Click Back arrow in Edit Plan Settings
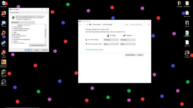193x108 pixels. [x=80, y=25]
